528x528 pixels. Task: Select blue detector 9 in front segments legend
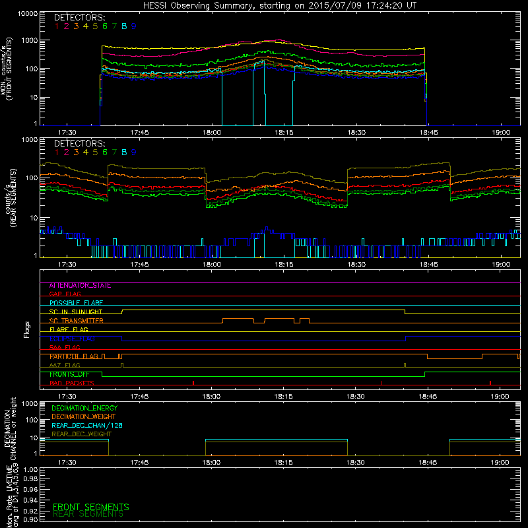134,26
